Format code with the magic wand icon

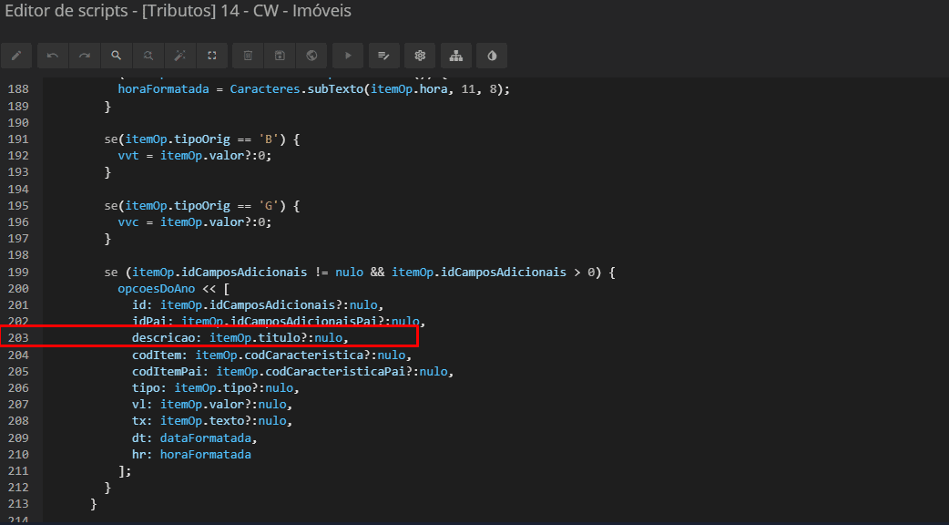pyautogui.click(x=180, y=56)
